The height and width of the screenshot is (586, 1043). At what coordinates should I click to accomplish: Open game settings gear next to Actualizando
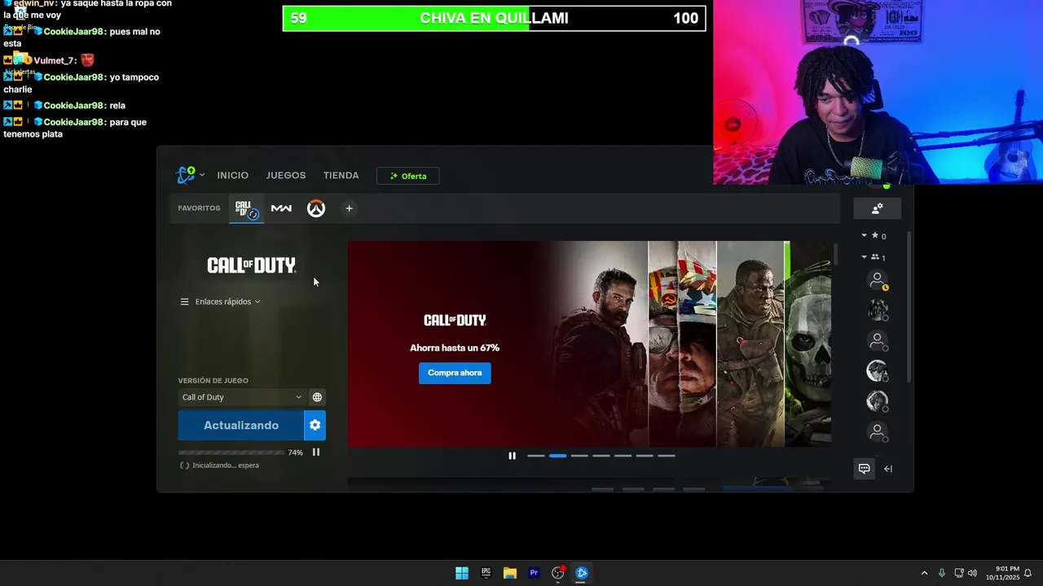click(x=315, y=425)
